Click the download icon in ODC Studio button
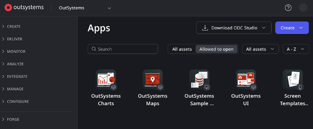313x129 pixels. click(205, 28)
